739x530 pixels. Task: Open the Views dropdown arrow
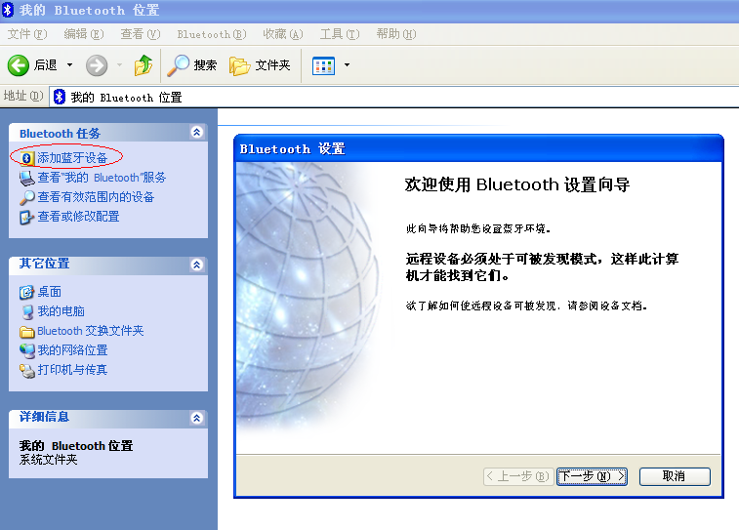347,65
